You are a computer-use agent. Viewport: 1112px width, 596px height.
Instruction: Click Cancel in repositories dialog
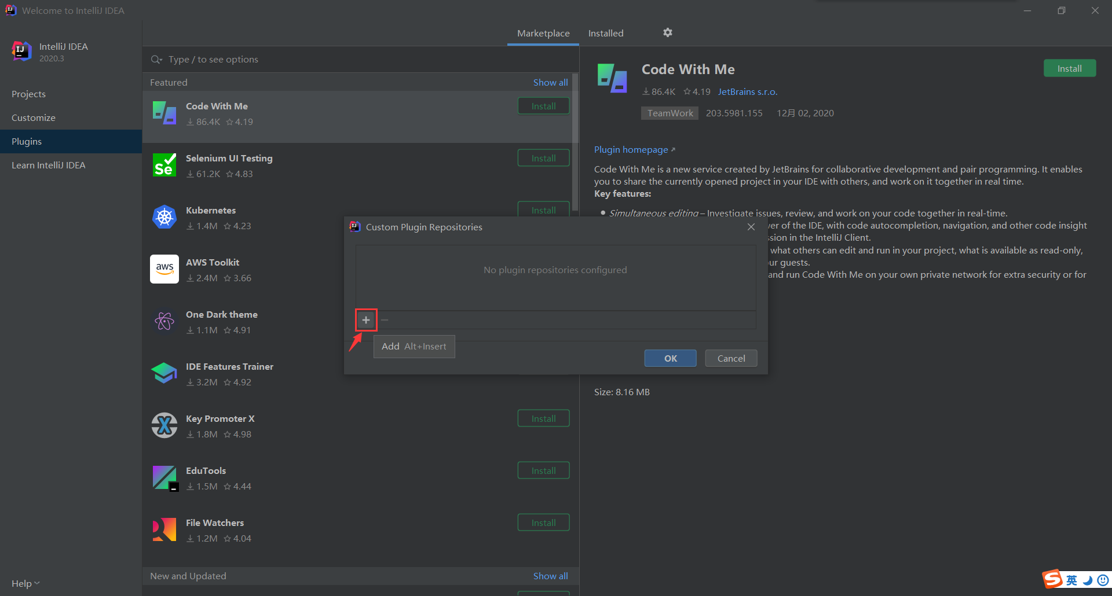731,358
